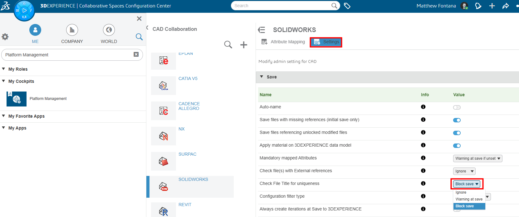Click the Name column header
Screen dimensions: 519x217
coord(266,95)
